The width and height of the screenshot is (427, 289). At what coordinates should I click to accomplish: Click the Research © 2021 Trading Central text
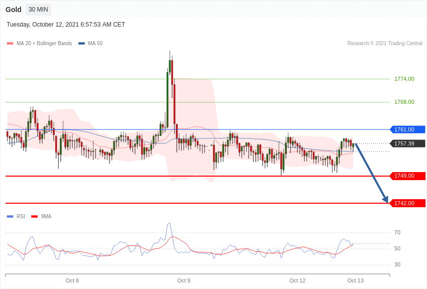[385, 43]
